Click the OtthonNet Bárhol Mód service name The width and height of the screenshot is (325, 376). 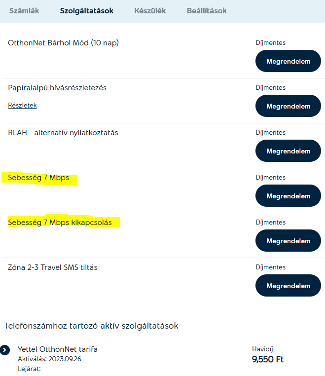63,43
